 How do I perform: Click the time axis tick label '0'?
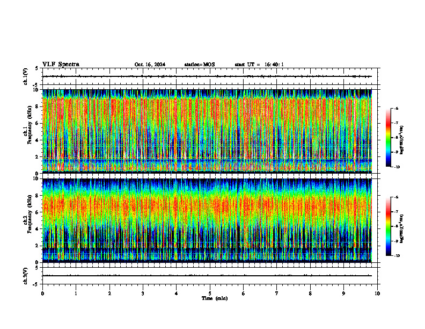pyautogui.click(x=42, y=294)
